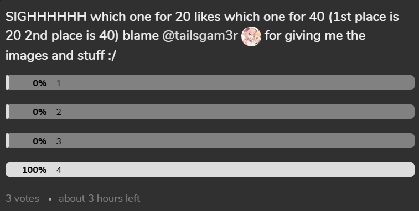The image size is (419, 211).
Task: Click the number 1 option label
Action: click(59, 83)
